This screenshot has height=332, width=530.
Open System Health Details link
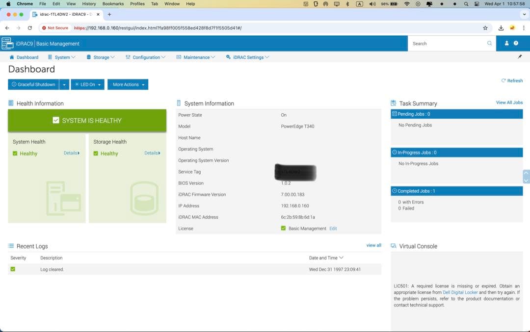pyautogui.click(x=72, y=153)
